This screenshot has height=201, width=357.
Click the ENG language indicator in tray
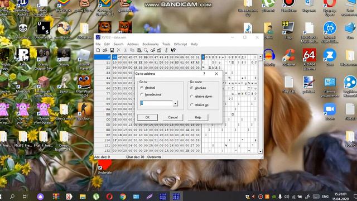(x=325, y=196)
